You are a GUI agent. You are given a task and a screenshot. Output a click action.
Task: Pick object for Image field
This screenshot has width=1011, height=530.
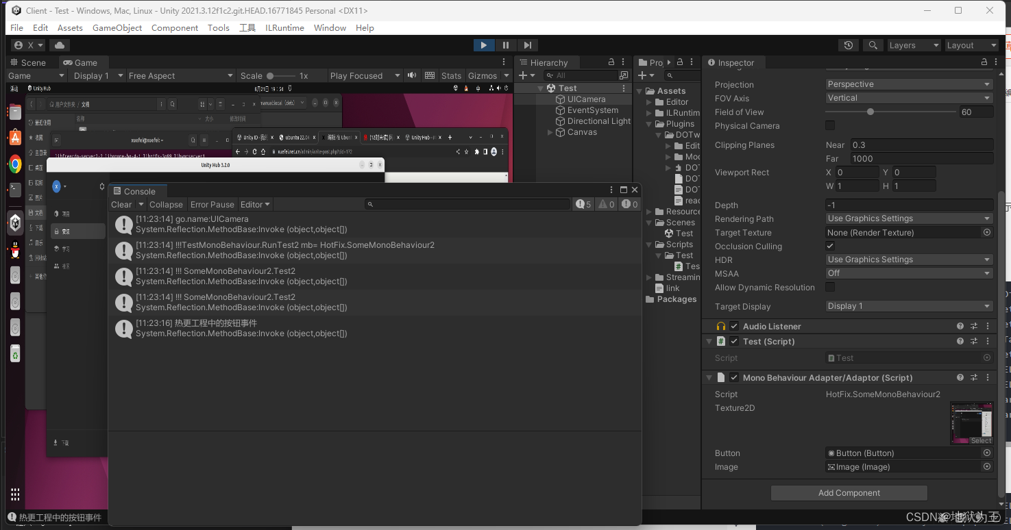tap(987, 467)
